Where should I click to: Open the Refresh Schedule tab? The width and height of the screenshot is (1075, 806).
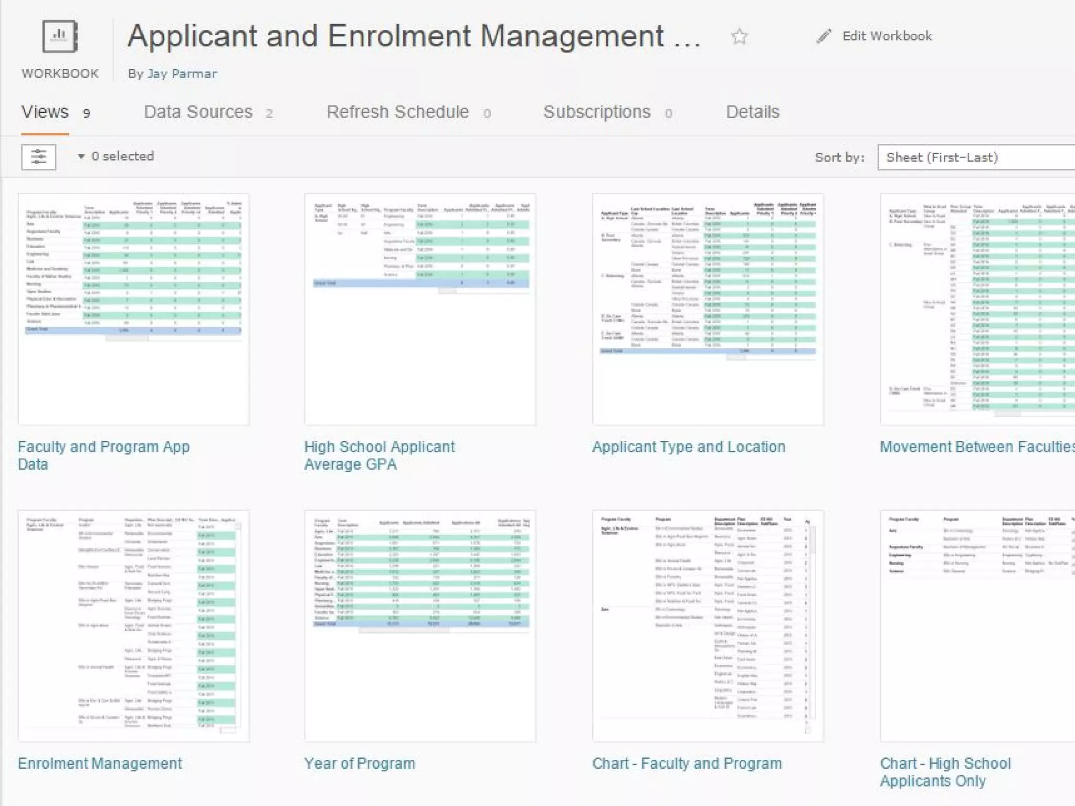(x=398, y=112)
